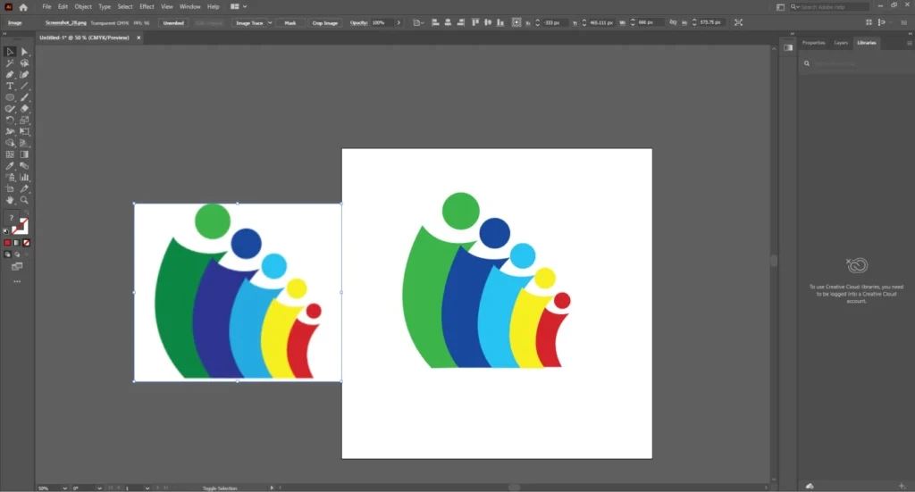Image resolution: width=915 pixels, height=492 pixels.
Task: Select the Pen tool
Action: [10, 75]
